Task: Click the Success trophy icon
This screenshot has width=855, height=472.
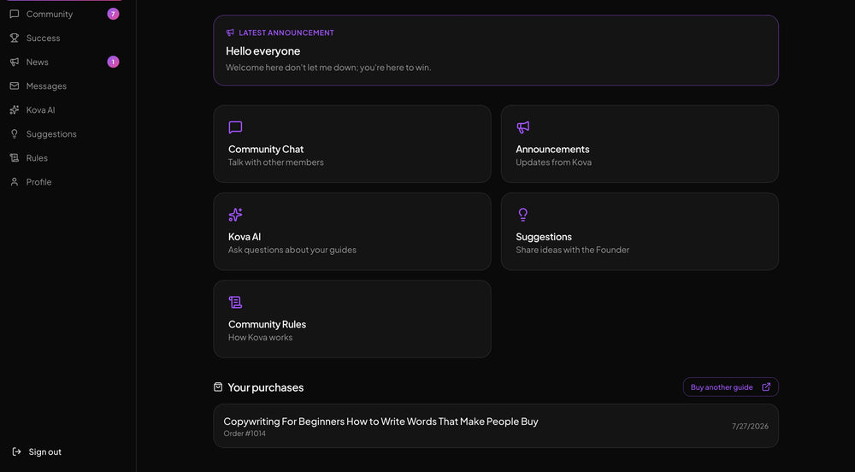Action: (15, 38)
